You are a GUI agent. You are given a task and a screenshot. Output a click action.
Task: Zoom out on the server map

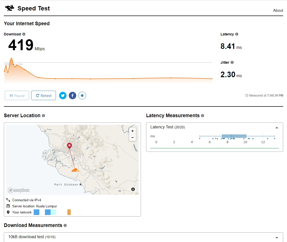[132, 138]
